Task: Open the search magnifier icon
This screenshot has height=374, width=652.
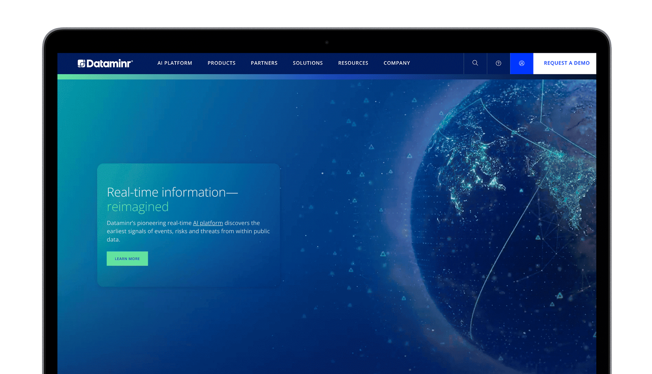Action: [x=475, y=63]
